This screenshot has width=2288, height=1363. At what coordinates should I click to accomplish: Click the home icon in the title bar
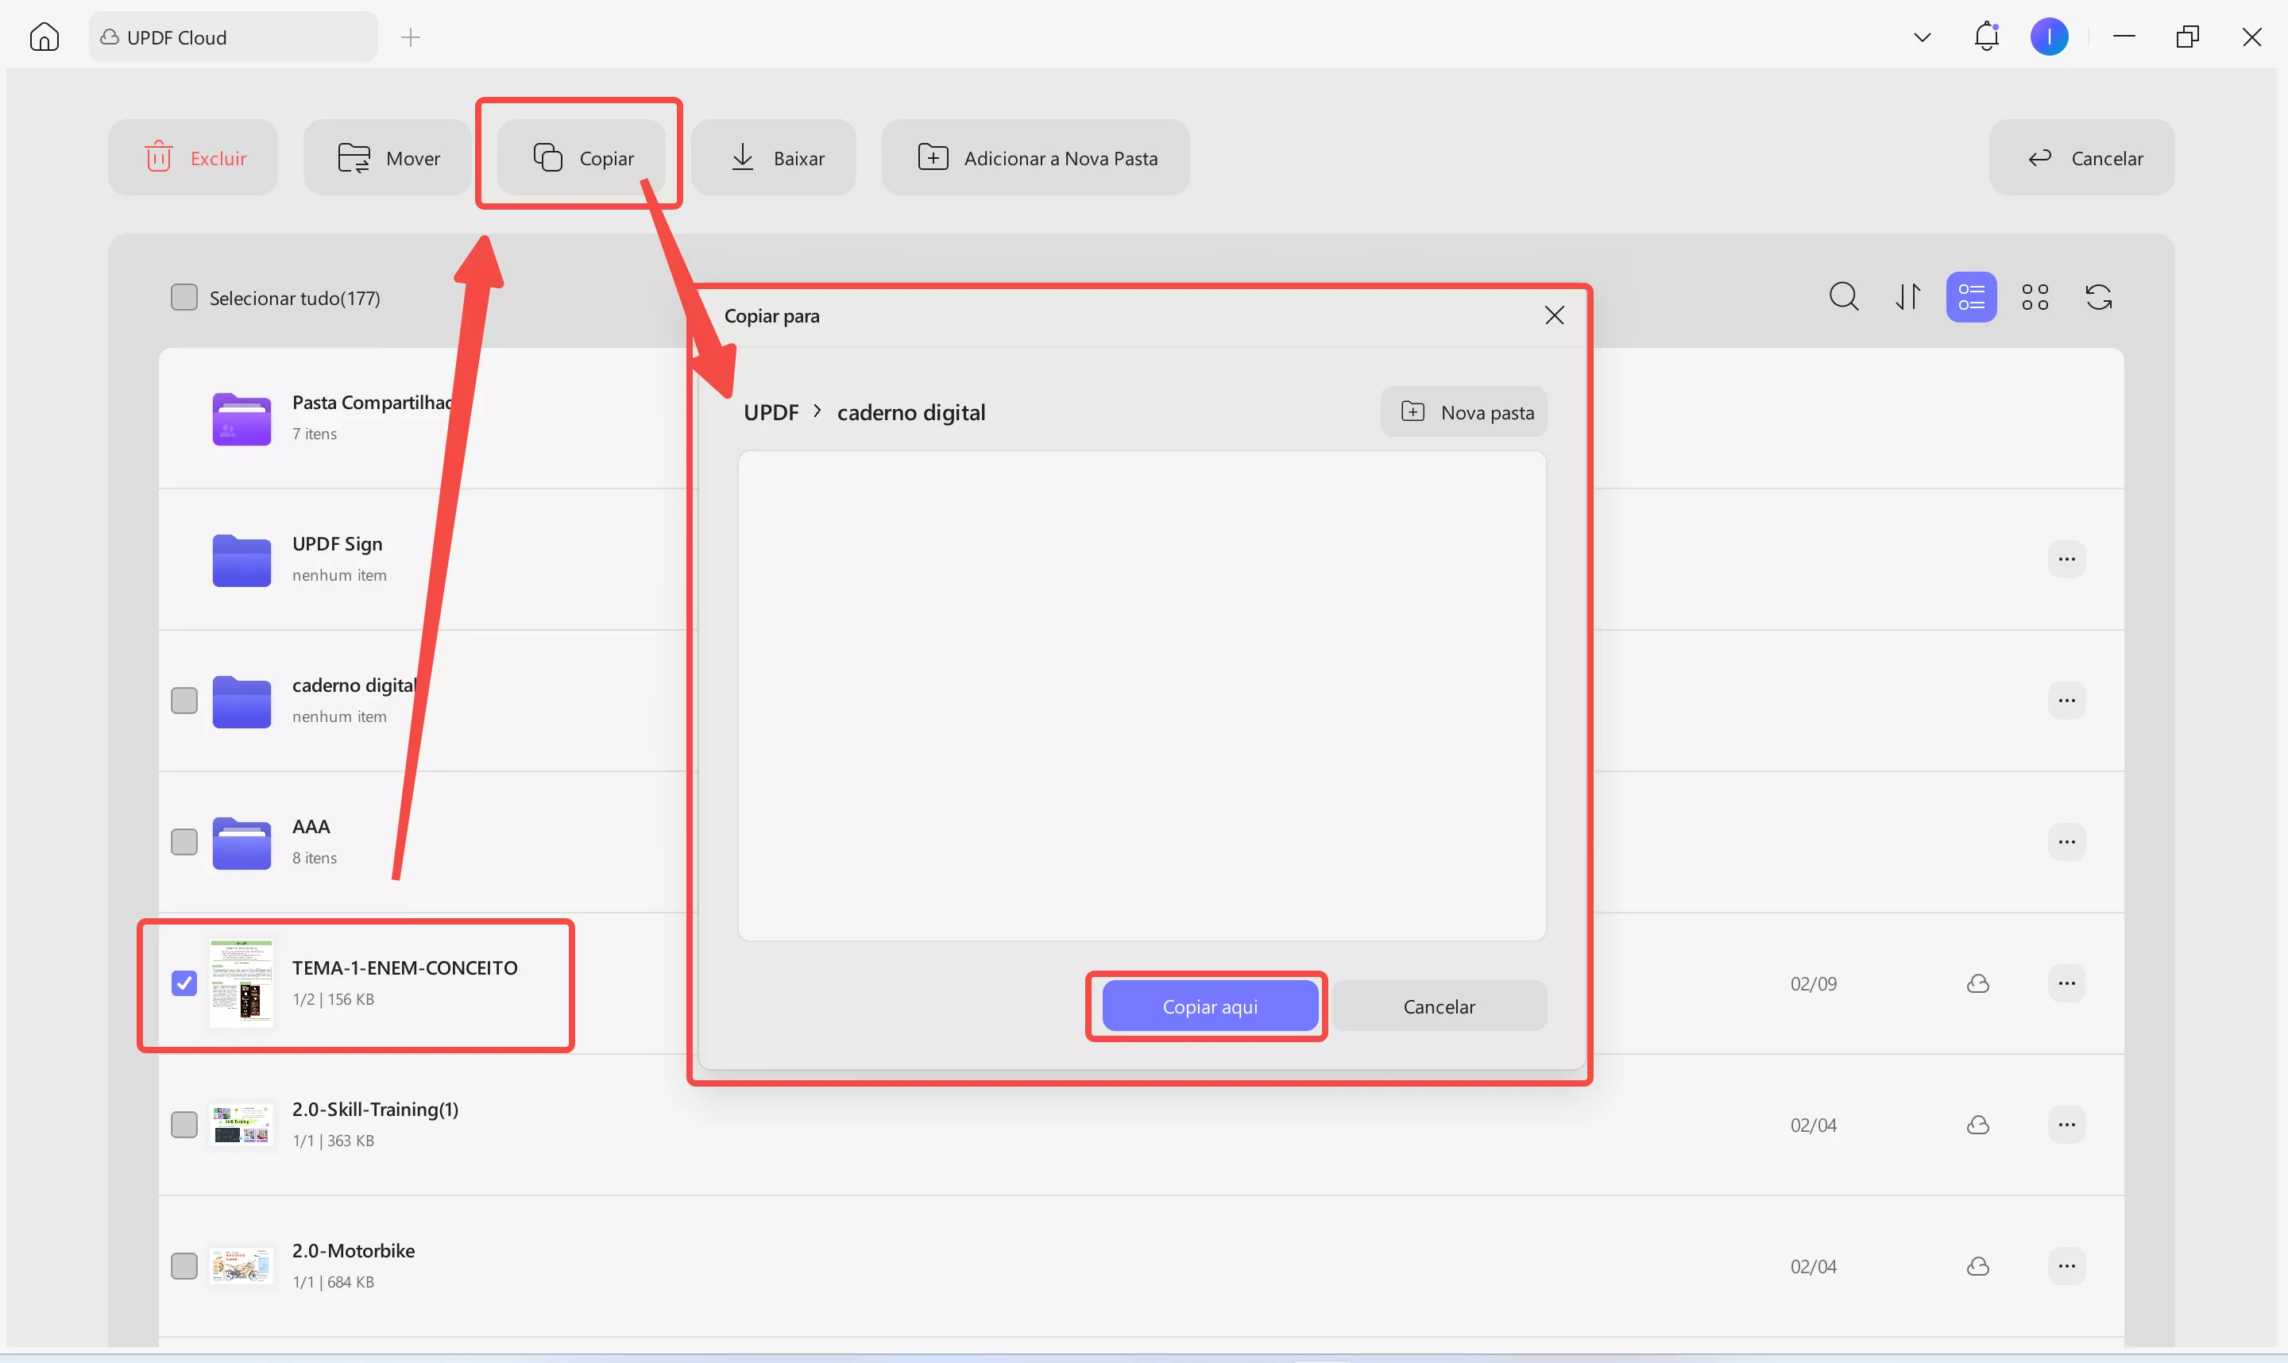pyautogui.click(x=44, y=37)
